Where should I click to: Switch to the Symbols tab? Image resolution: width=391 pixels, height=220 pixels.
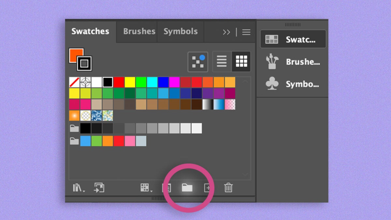[181, 32]
